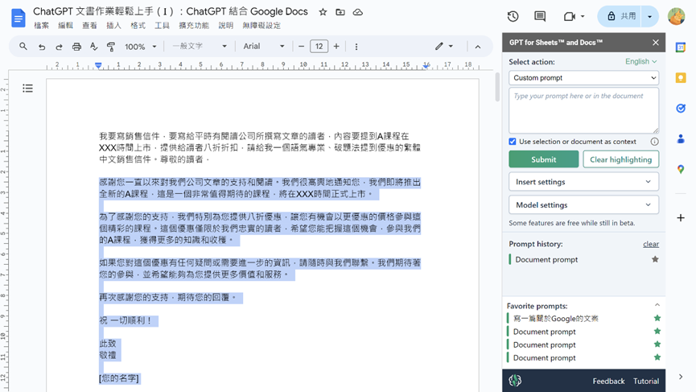Click Clear highlighting button
This screenshot has height=392, width=696.
tap(620, 159)
